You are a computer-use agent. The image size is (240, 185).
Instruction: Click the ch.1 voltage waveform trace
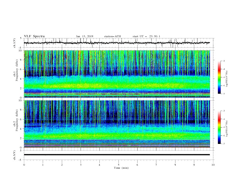point(117,43)
